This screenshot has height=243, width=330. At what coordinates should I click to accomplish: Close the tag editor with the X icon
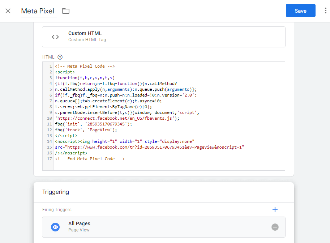pyautogui.click(x=8, y=10)
